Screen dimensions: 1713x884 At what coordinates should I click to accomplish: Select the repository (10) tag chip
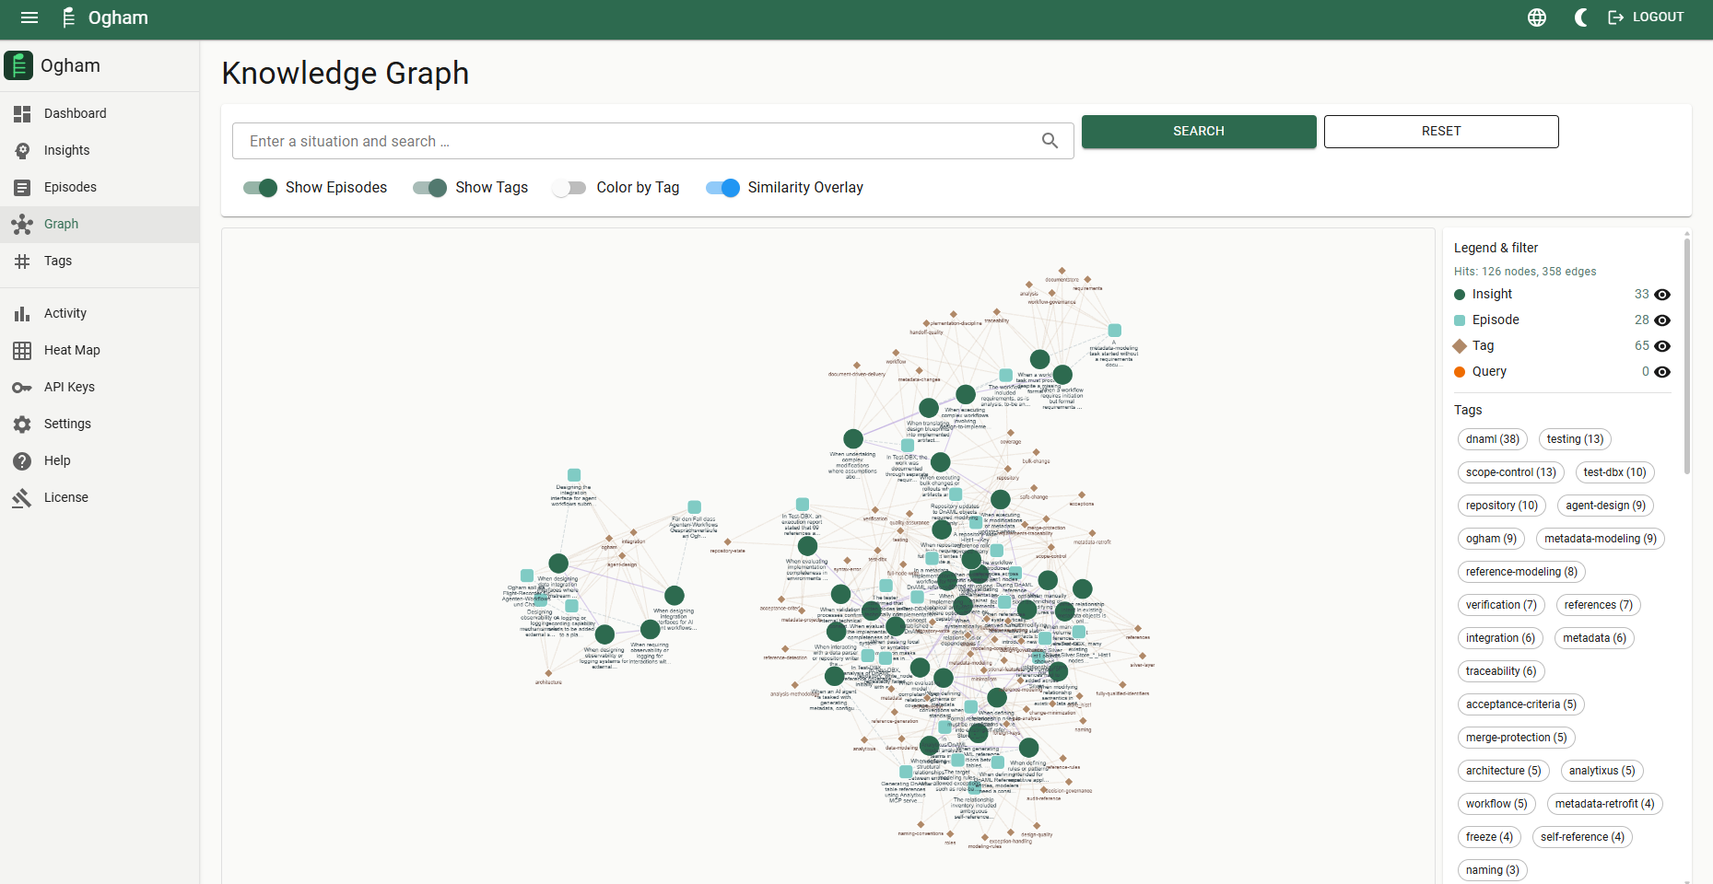coord(1502,506)
